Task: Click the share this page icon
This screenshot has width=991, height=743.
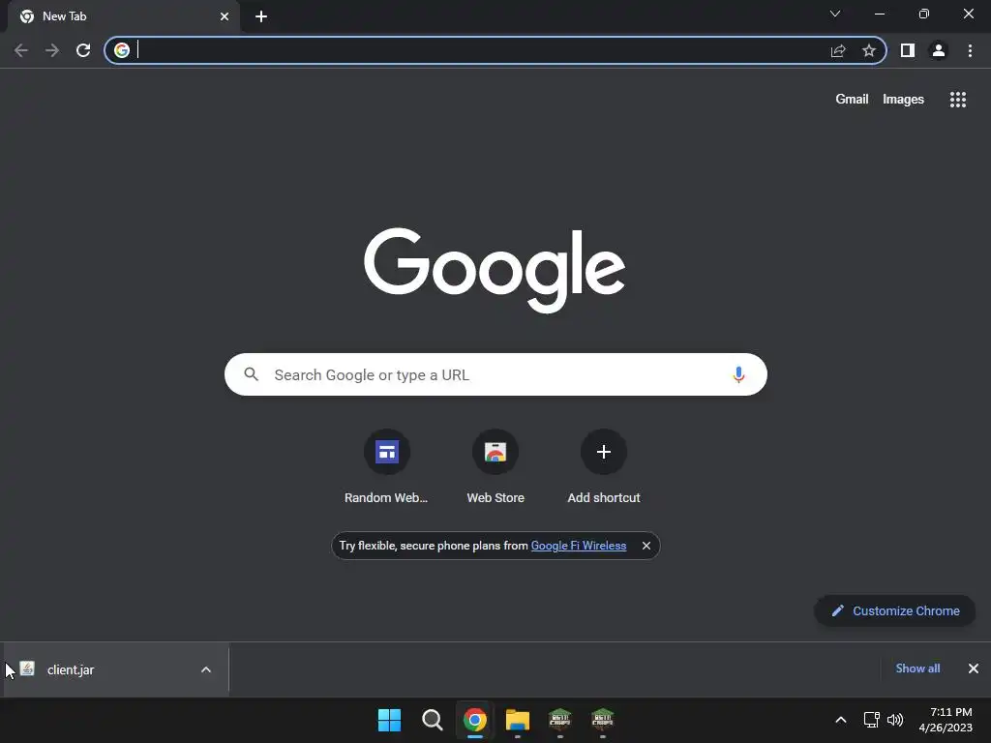Action: pyautogui.click(x=838, y=50)
